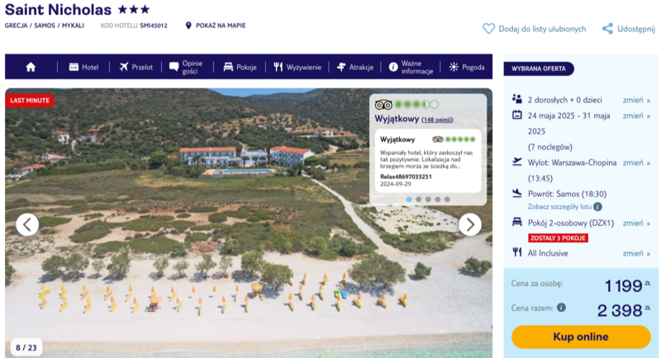
Task: Click the share icon next to Udostępnij
Action: (x=607, y=29)
